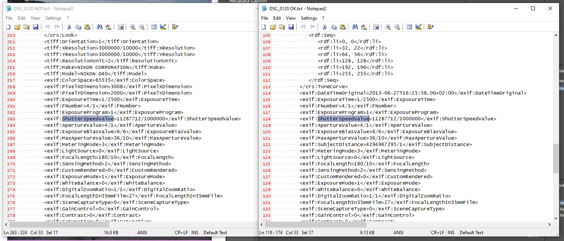This screenshot has width=564, height=241.
Task: Open View menu in DSC_0120 NOT.txt window
Action: (35, 18)
